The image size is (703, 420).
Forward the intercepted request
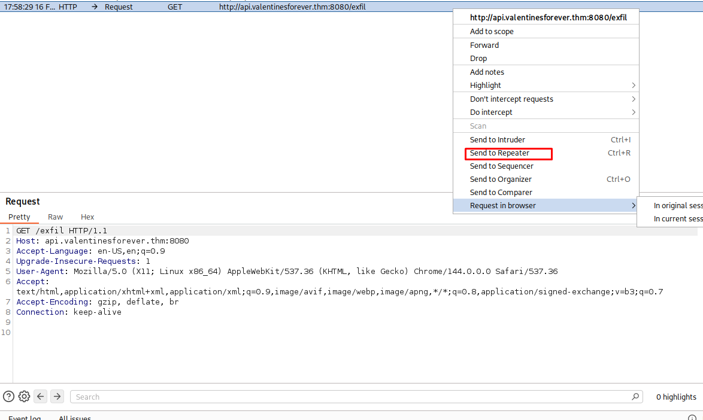point(484,45)
